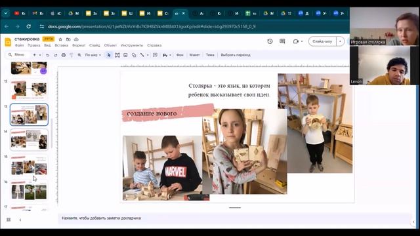Open the Формат menu
Viewport: 420px width, 236px height.
(79, 45)
